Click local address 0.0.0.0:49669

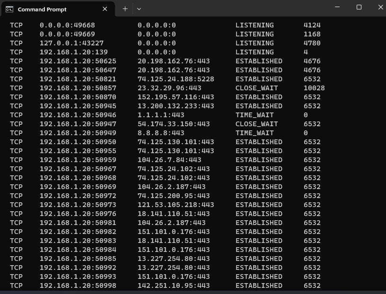point(67,34)
